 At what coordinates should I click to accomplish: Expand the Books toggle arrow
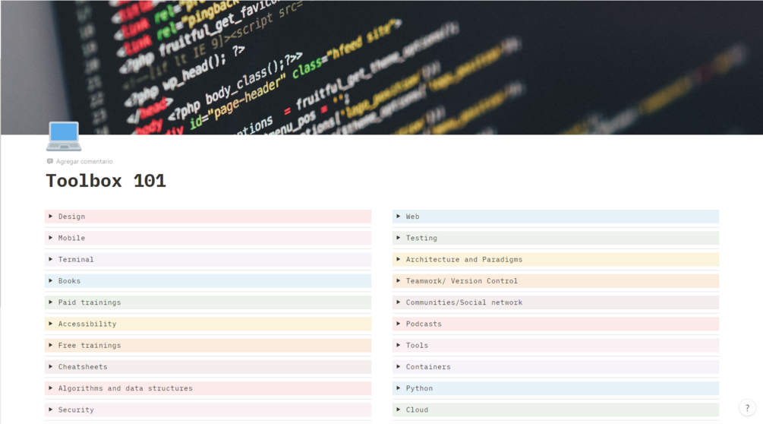(51, 280)
